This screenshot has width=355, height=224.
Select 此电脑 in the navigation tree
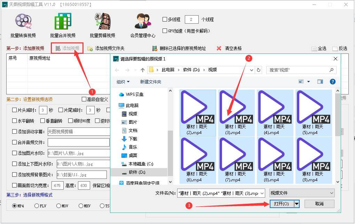[x=128, y=105]
